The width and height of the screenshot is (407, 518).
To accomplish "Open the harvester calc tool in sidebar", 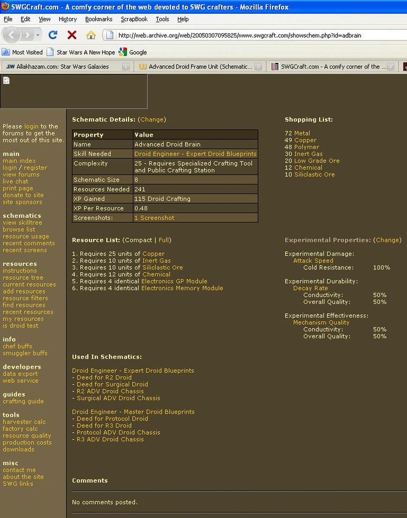I will tap(24, 422).
